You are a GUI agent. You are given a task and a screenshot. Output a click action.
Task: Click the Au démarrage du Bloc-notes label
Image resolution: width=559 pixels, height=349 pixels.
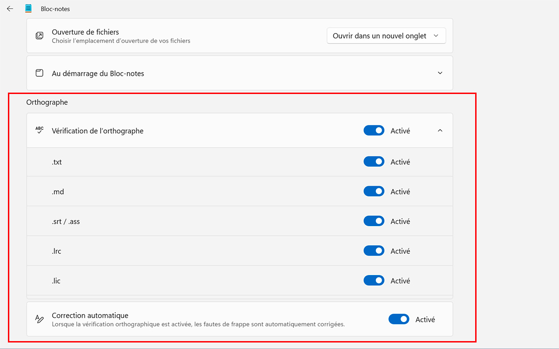click(98, 74)
